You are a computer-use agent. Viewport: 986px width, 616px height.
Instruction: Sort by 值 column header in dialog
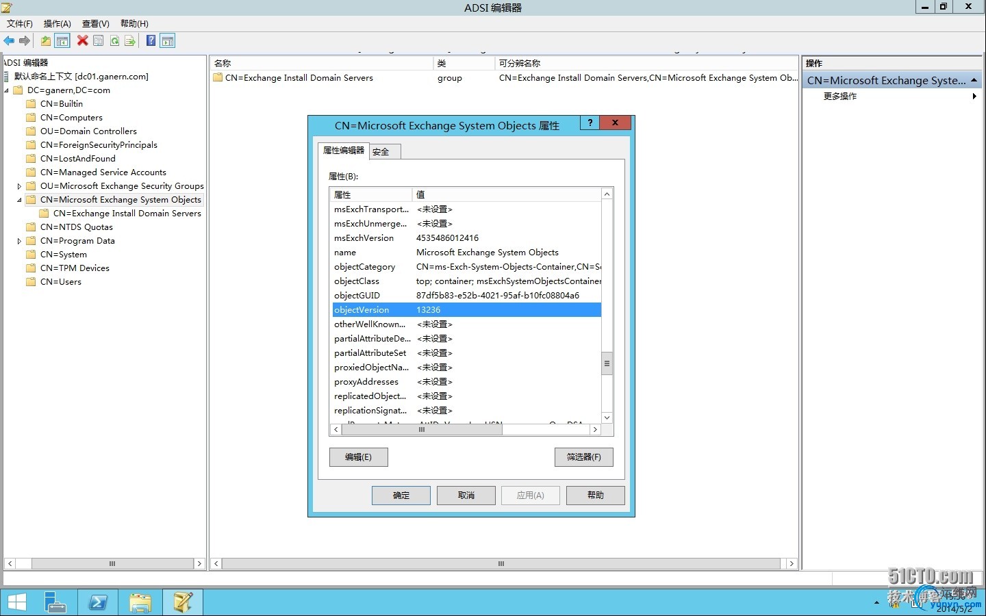point(507,194)
